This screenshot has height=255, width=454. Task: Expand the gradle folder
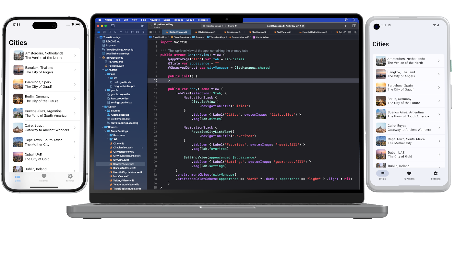pos(105,90)
